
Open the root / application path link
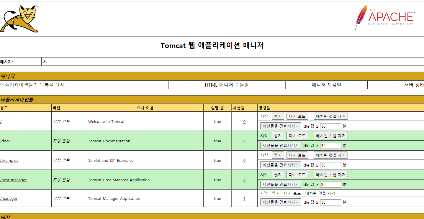(x=1, y=121)
